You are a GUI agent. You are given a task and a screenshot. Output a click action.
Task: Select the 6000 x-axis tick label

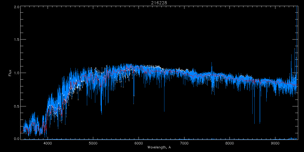pos(139,143)
